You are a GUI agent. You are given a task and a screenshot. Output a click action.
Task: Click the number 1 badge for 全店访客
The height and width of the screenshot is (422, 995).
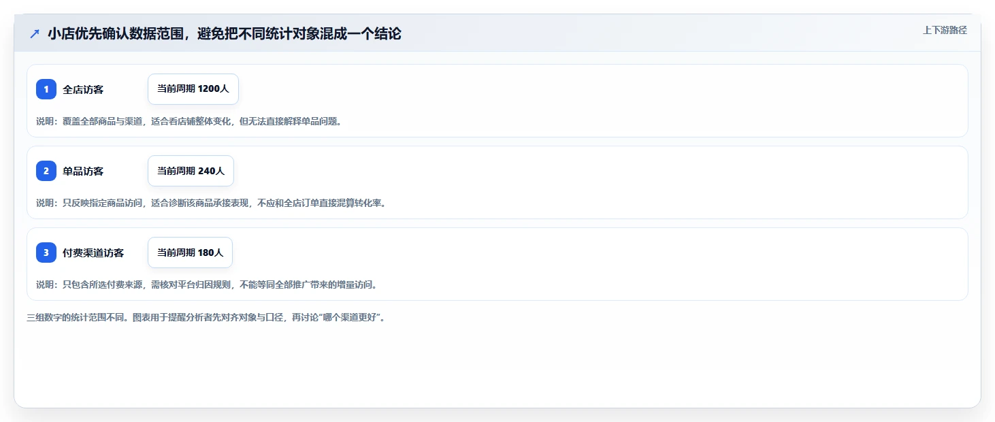pos(46,89)
